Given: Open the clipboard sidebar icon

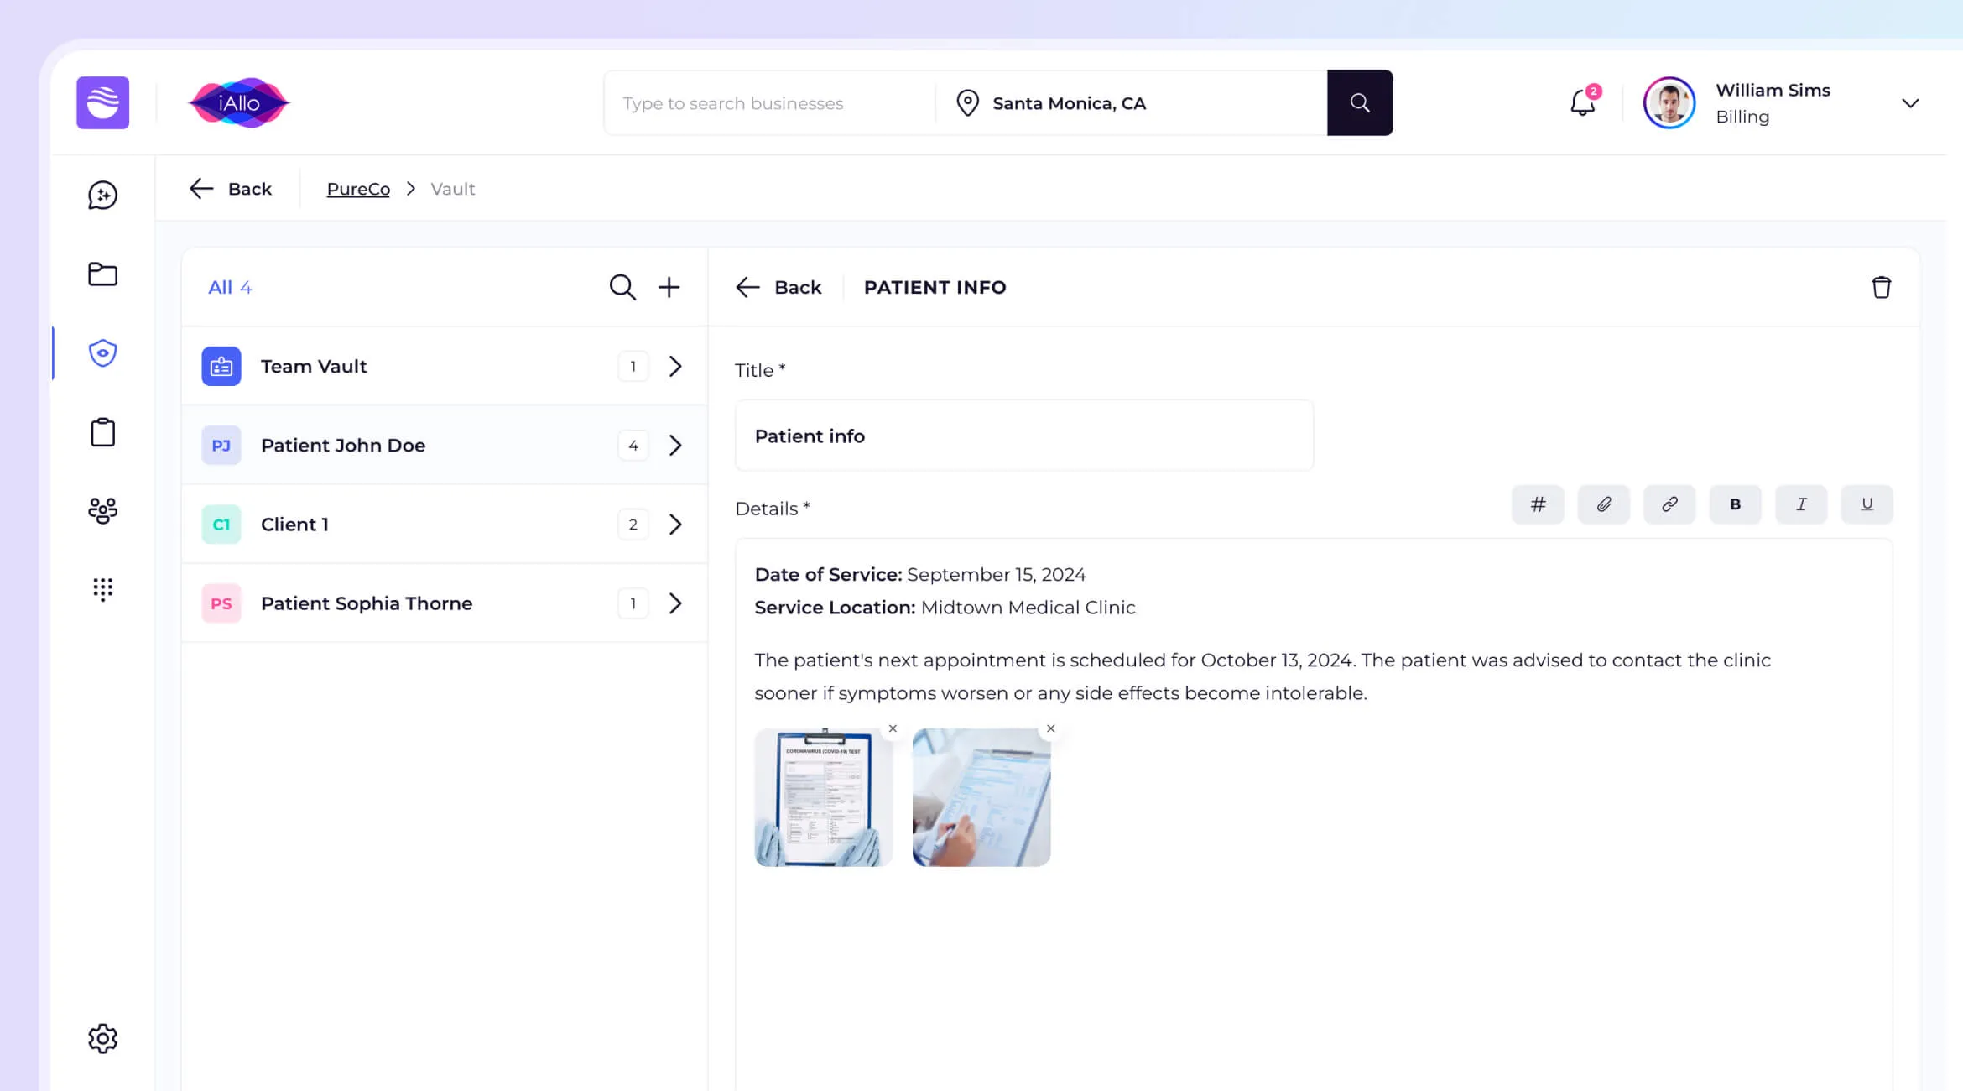Looking at the screenshot, I should click(x=102, y=432).
